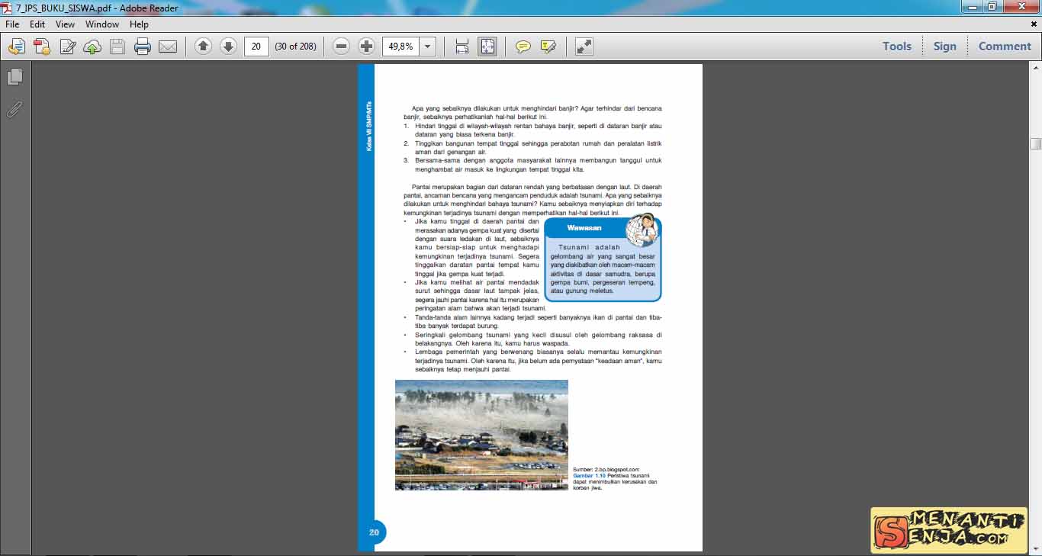Open the zoom percentage dropdown arrow
The image size is (1042, 556).
coord(427,47)
